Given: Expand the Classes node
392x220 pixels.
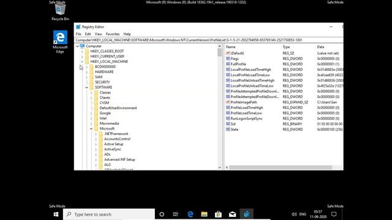Looking at the screenshot, I should tap(91, 93).
